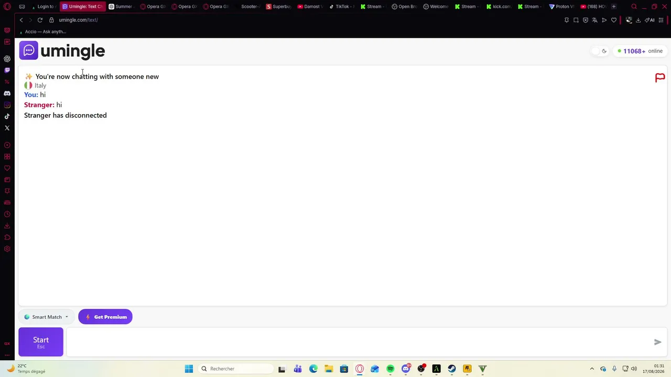Image resolution: width=671 pixels, height=377 pixels.
Task: Open the sidebar history clock icon
Action: pos(7,214)
